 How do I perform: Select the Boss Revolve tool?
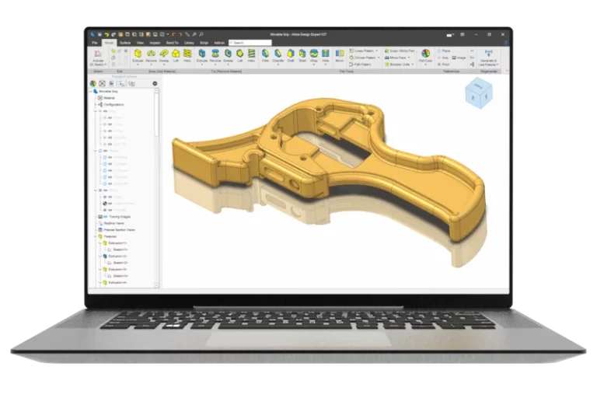[151, 56]
